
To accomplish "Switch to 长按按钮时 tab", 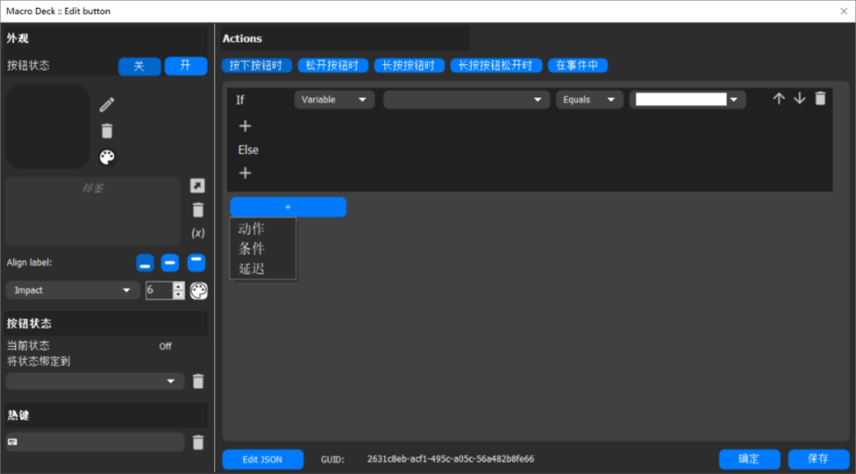I will pos(409,65).
